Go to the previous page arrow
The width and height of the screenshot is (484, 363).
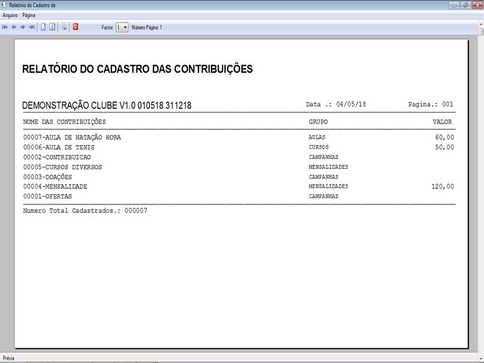[x=14, y=27]
